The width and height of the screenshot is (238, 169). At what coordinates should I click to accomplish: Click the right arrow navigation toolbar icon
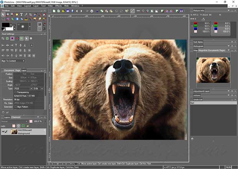click(81, 11)
